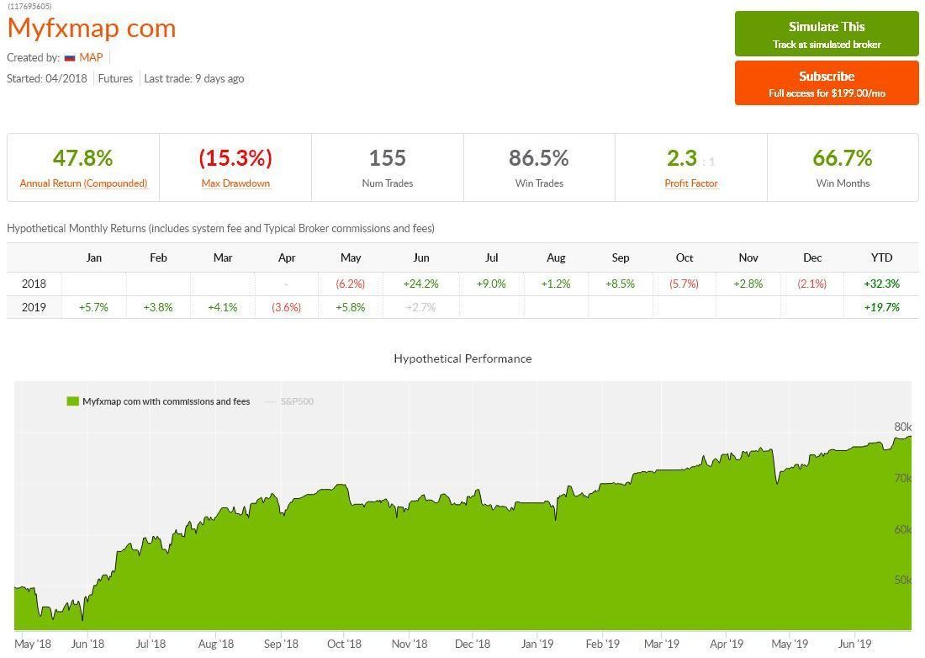Click the Win Months label
Image resolution: width=925 pixels, height=658 pixels.
point(843,183)
